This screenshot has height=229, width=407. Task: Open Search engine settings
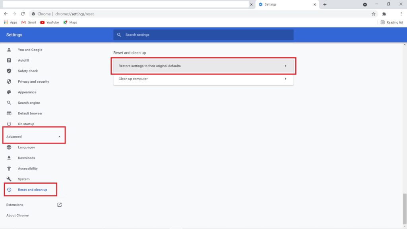point(29,103)
